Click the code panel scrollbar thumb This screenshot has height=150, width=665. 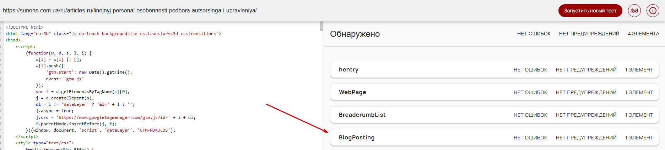(x=321, y=26)
